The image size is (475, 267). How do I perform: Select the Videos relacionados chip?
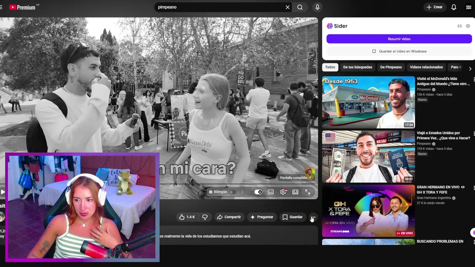(x=426, y=67)
